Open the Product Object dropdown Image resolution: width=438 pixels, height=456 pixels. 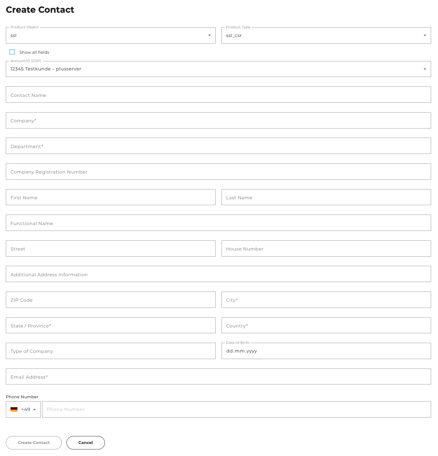click(209, 35)
